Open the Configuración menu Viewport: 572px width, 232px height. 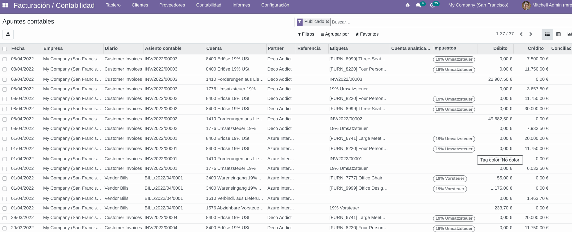click(x=275, y=5)
